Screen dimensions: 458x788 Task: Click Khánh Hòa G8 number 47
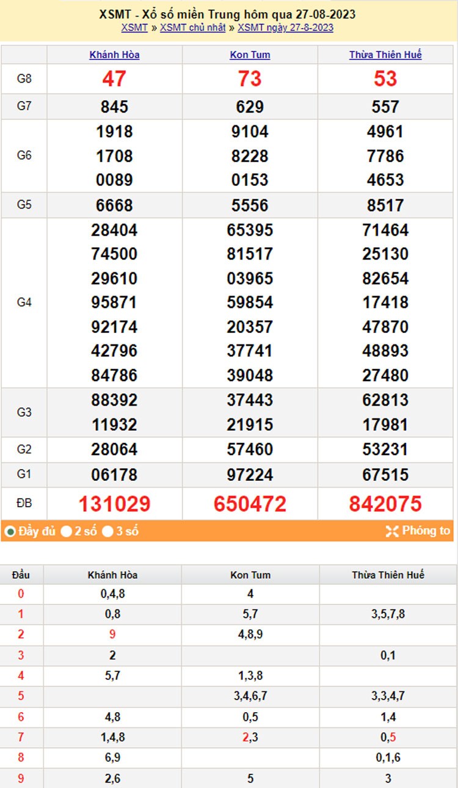point(114,79)
